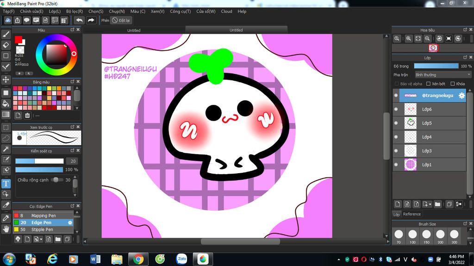The height and width of the screenshot is (266, 474).
Task: Open the Pha trộn blend mode dropdown
Action: [x=443, y=75]
